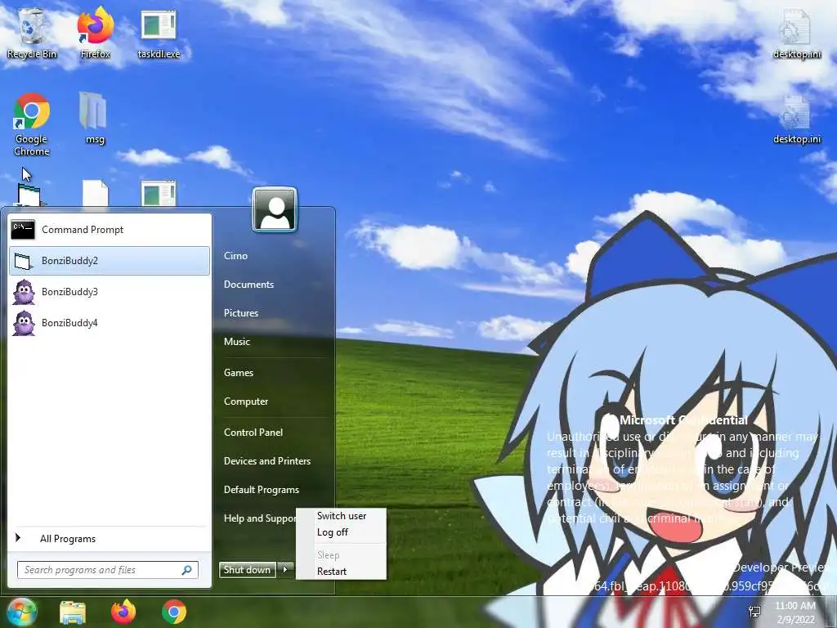Click the BonziBuddy2 program icon

click(x=23, y=261)
